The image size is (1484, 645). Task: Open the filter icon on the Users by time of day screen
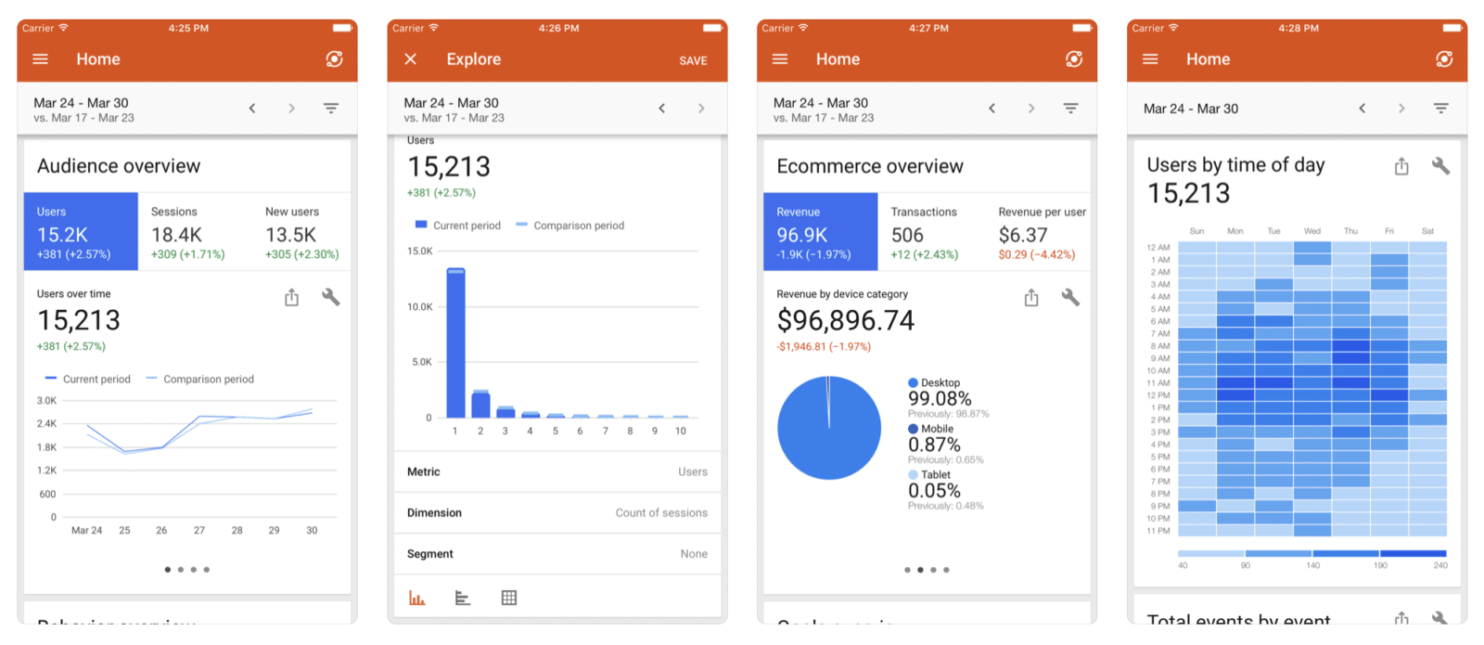coord(1440,109)
